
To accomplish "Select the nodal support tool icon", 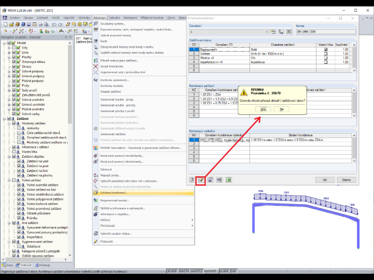I will (x=41, y=31).
